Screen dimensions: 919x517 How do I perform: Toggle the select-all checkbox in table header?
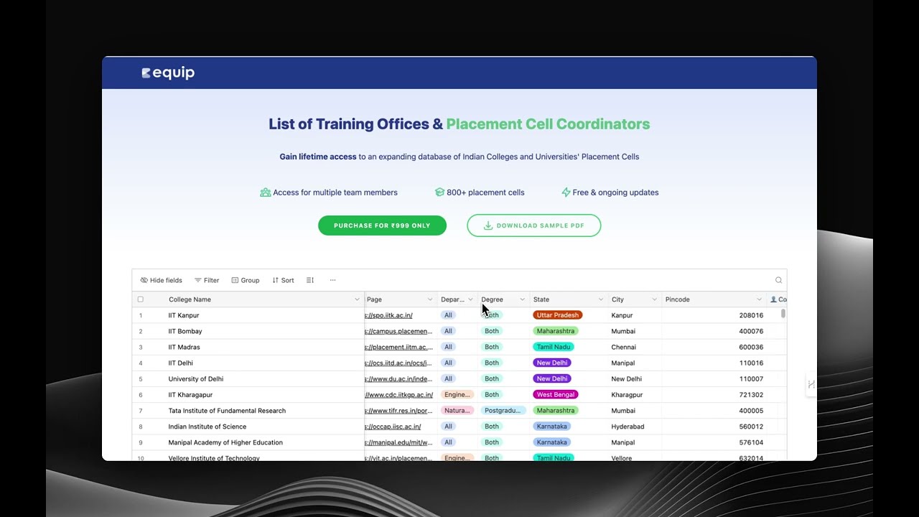coord(141,299)
